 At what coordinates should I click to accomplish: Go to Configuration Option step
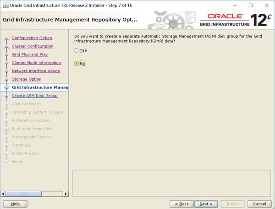(x=32, y=38)
